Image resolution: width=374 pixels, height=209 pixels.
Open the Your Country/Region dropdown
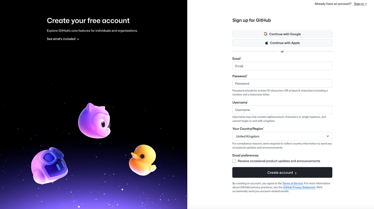click(x=282, y=136)
